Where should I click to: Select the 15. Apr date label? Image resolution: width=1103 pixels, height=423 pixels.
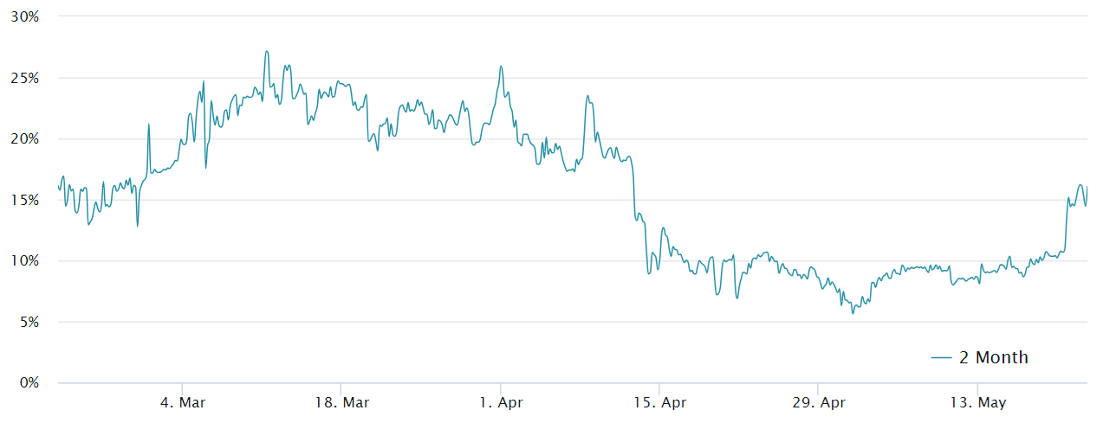pyautogui.click(x=659, y=402)
